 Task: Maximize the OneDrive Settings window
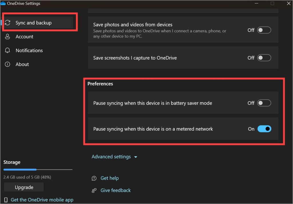(272, 3)
